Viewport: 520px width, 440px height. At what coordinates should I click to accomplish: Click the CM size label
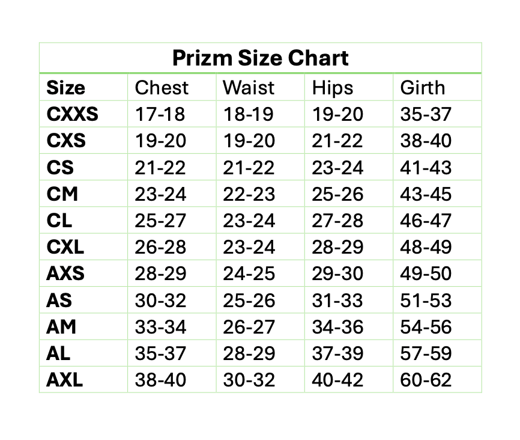(62, 194)
